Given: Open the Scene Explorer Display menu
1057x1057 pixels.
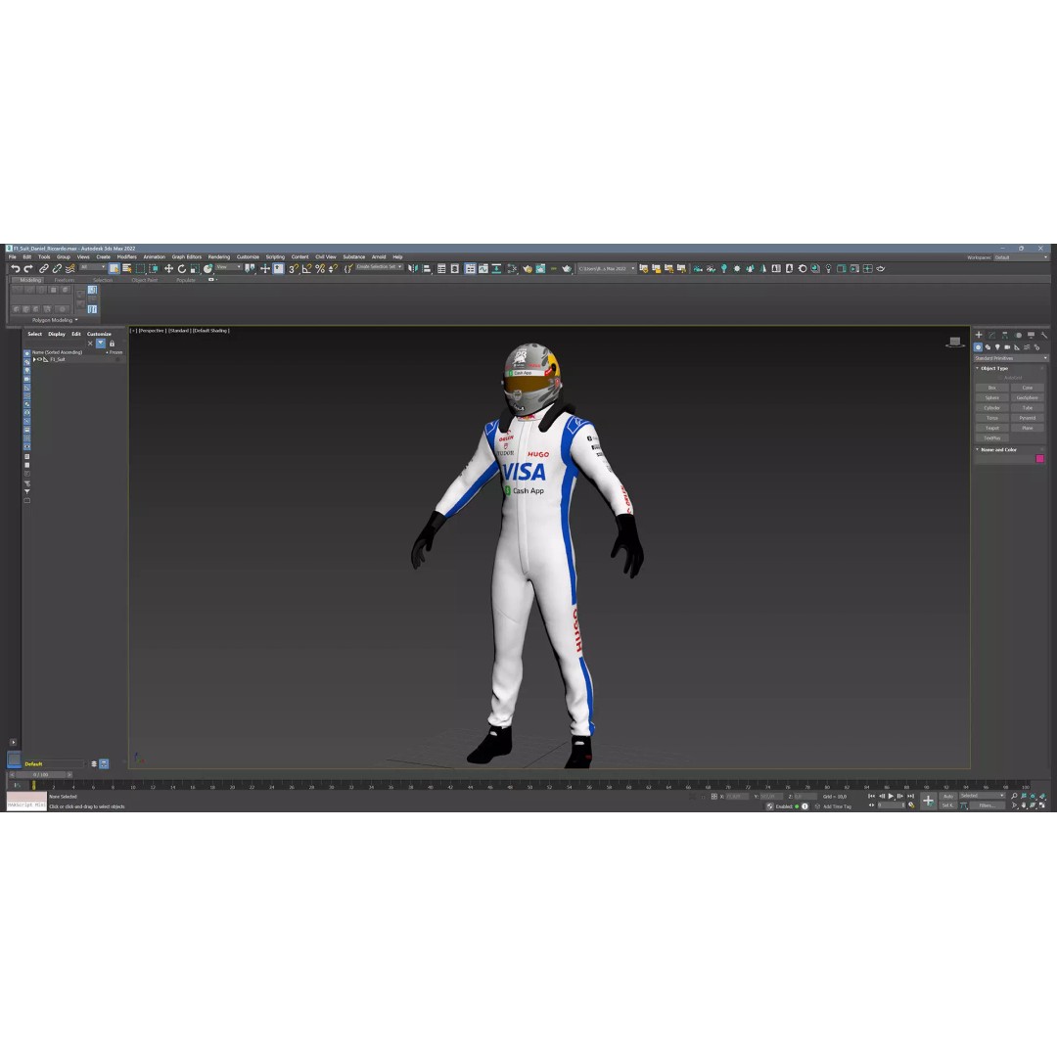Looking at the screenshot, I should [57, 334].
